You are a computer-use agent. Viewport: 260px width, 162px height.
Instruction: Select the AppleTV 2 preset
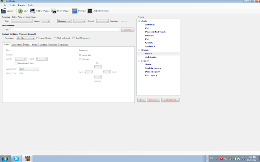pyautogui.click(x=150, y=47)
